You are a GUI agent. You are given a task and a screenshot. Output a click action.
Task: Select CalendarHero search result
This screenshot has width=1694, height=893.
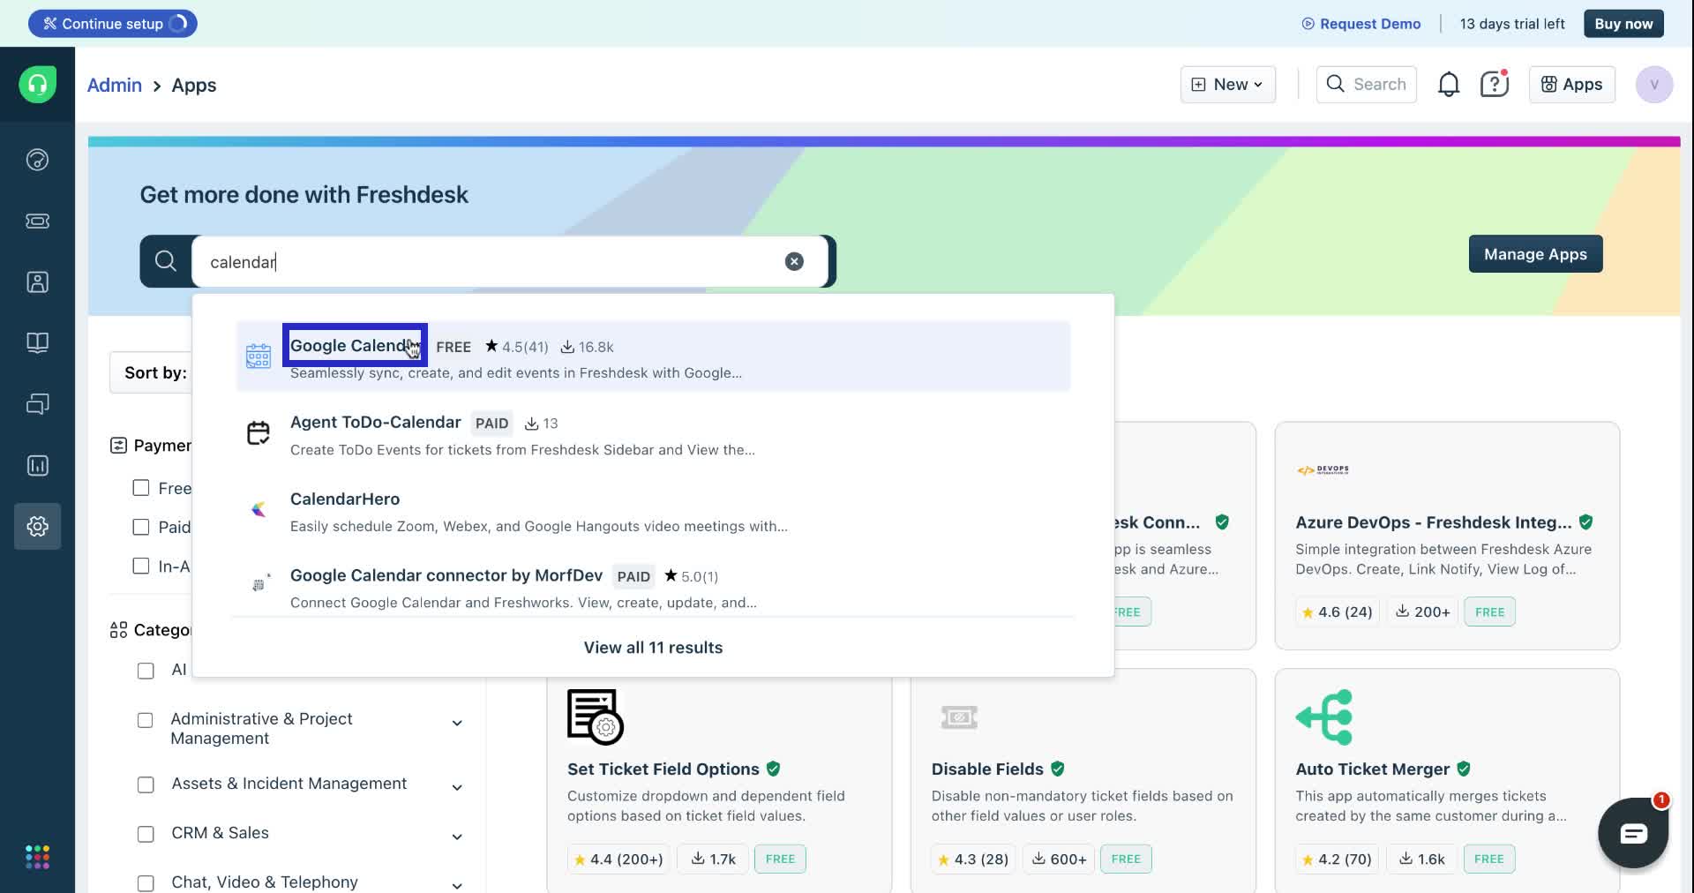pos(653,511)
